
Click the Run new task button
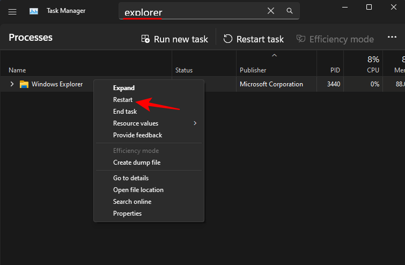point(174,39)
